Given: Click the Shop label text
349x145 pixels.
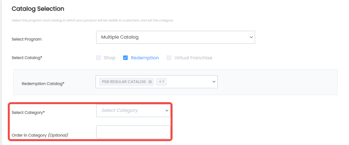Looking at the screenshot, I should (x=110, y=58).
